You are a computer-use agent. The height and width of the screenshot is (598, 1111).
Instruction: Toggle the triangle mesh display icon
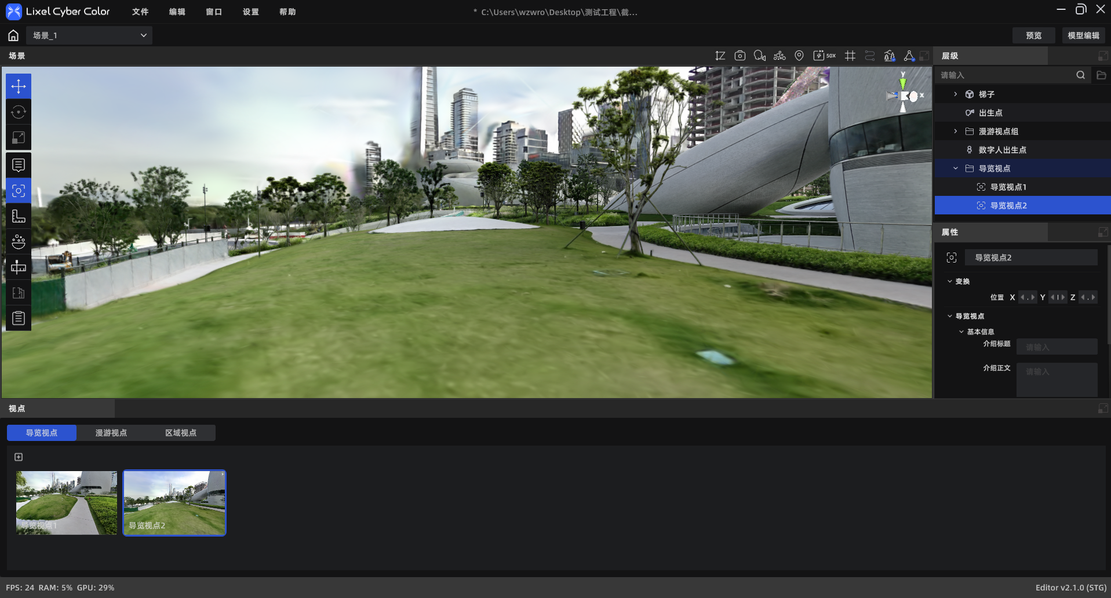909,56
